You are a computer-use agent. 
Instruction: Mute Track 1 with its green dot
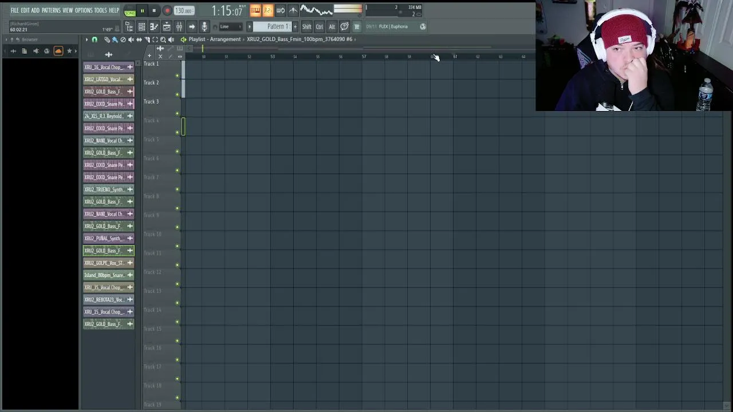177,76
